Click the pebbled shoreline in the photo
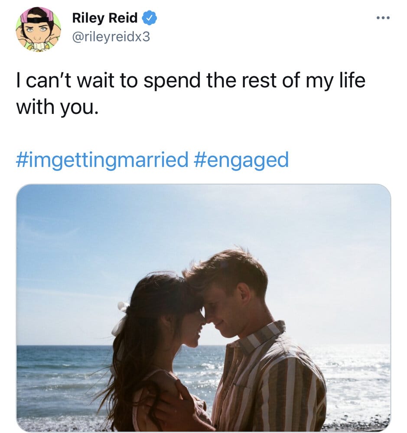 point(56,424)
